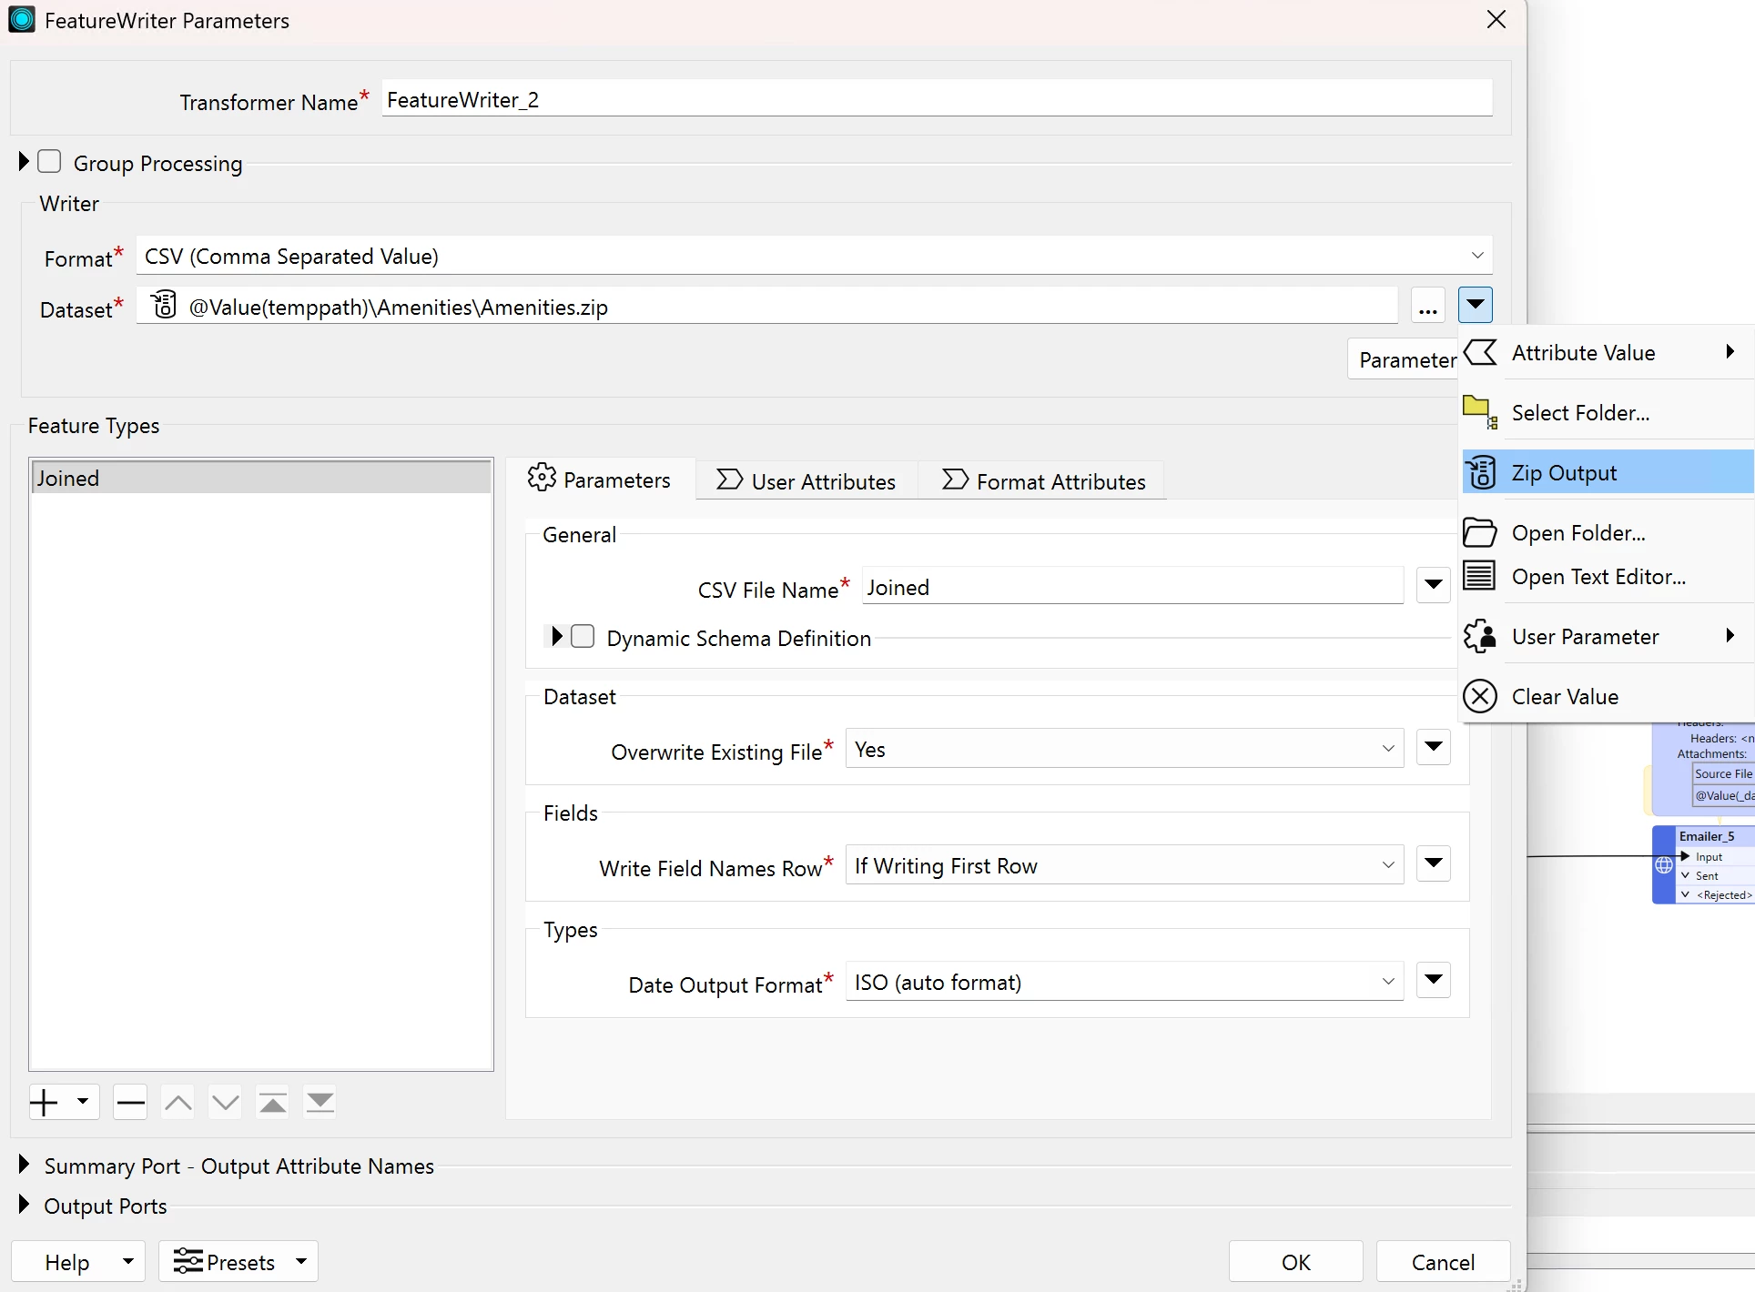The image size is (1755, 1292).
Task: Open the Help button dropdown arrow
Action: (x=128, y=1261)
